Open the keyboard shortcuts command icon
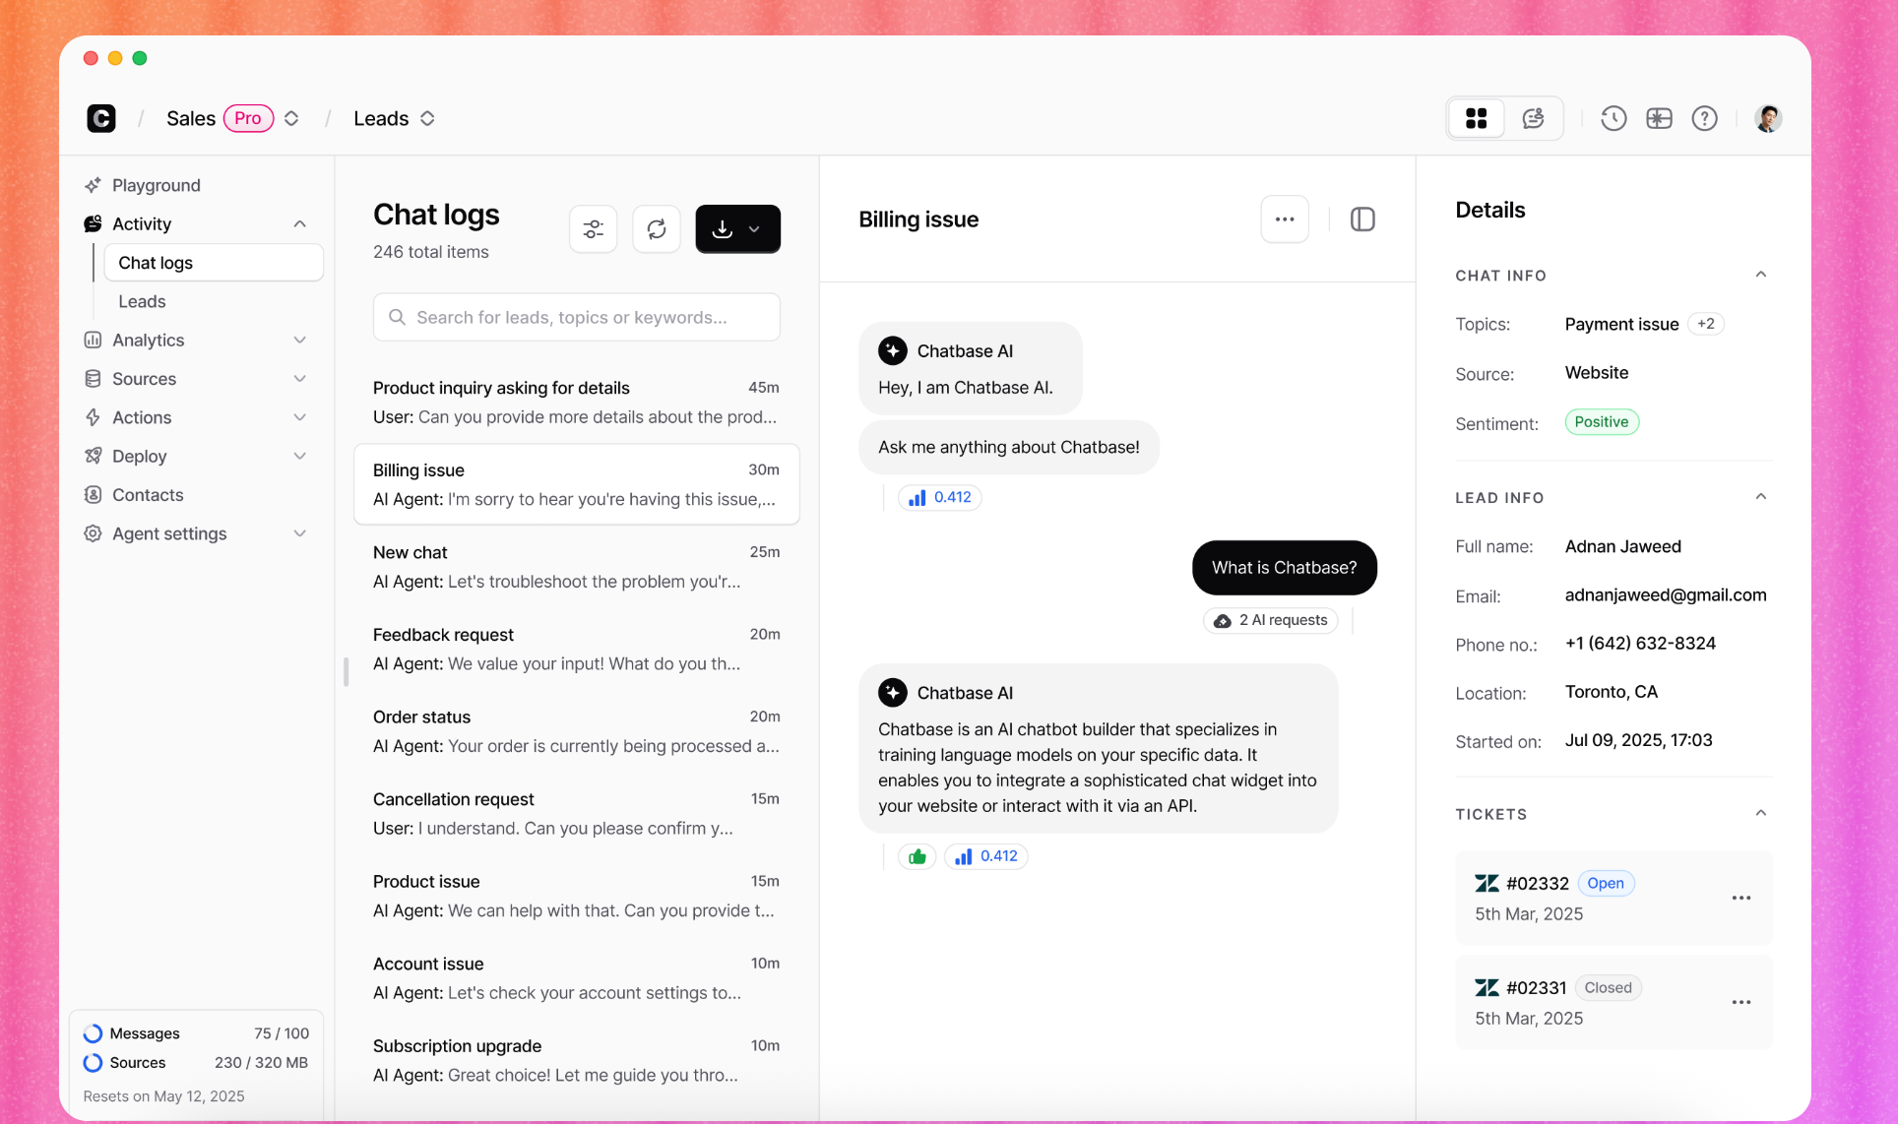1898x1124 pixels. [x=1659, y=118]
